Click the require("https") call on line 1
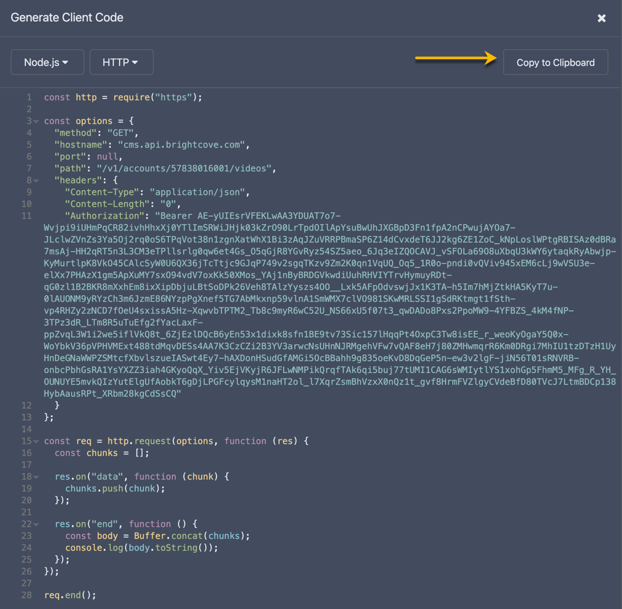 (155, 97)
